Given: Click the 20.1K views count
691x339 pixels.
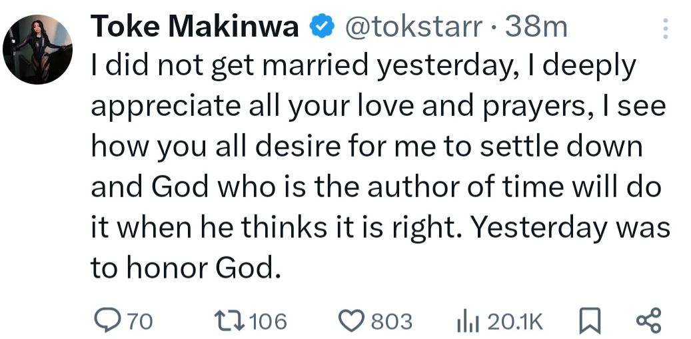Looking at the screenshot, I should coord(515,322).
